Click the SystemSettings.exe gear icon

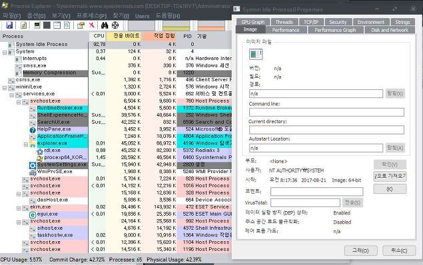pos(33,165)
